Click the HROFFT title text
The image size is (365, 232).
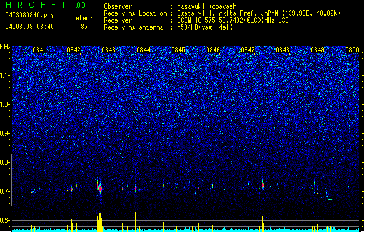pos(37,5)
